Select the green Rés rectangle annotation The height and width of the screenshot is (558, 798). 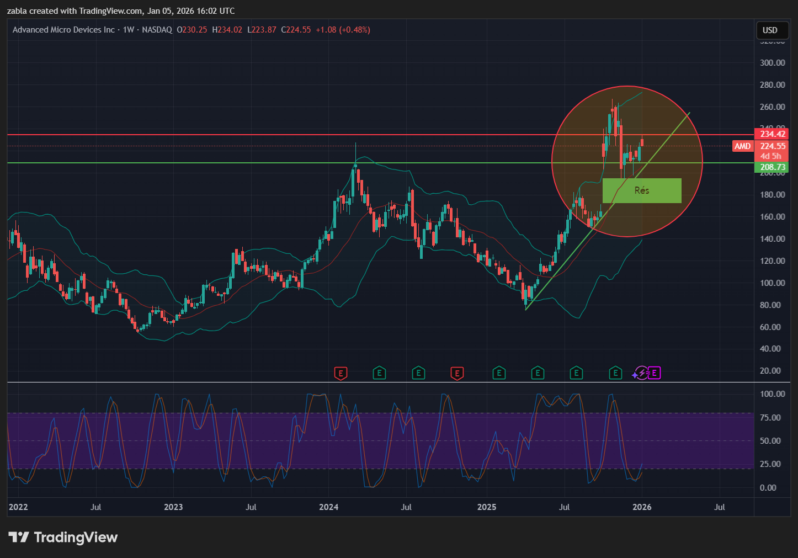[642, 190]
